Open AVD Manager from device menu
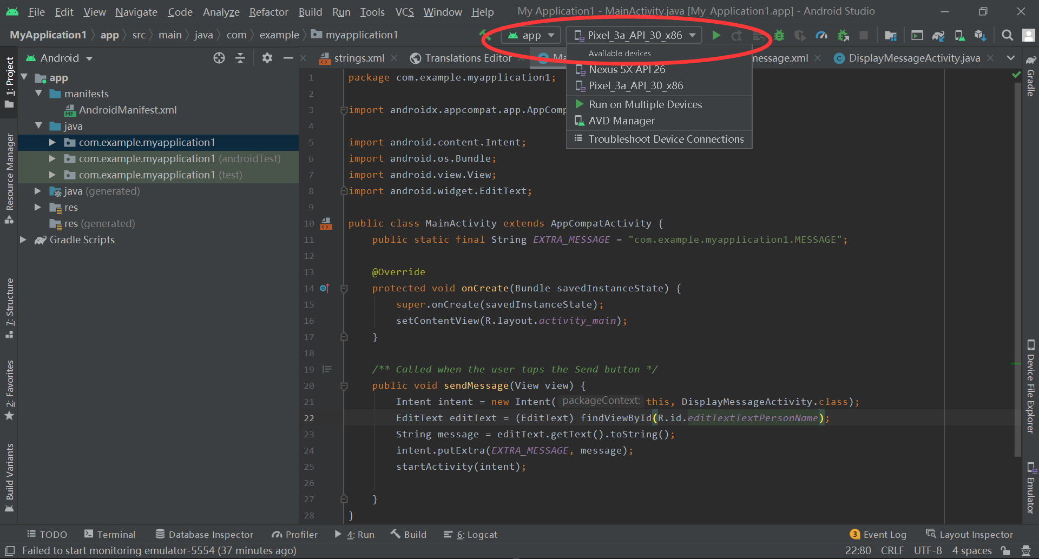1039x559 pixels. 659,121
